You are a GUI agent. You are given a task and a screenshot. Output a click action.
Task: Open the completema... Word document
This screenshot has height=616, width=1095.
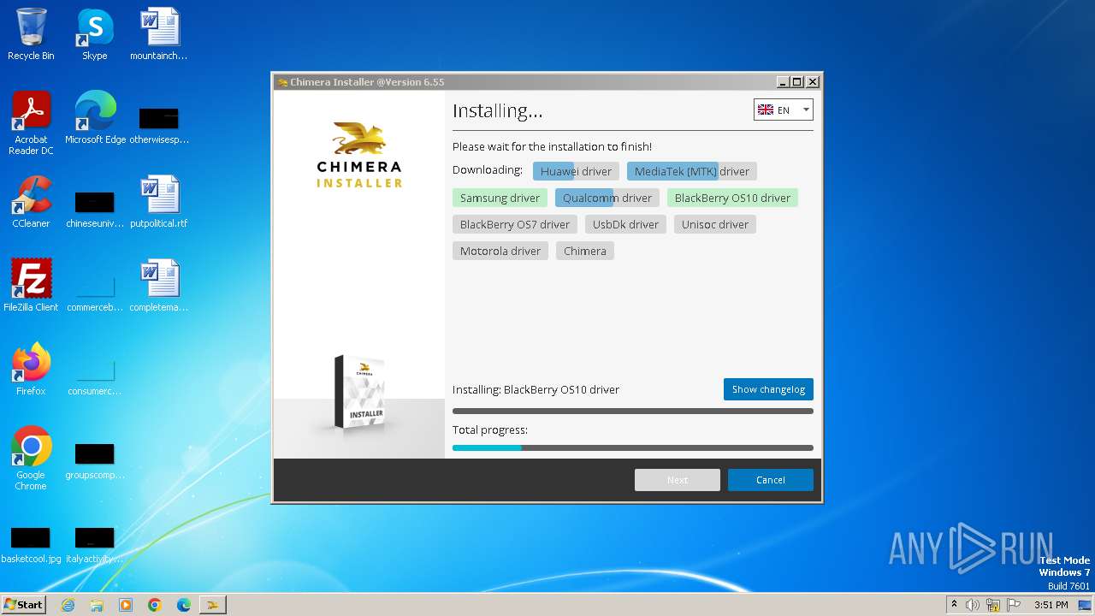tap(159, 286)
